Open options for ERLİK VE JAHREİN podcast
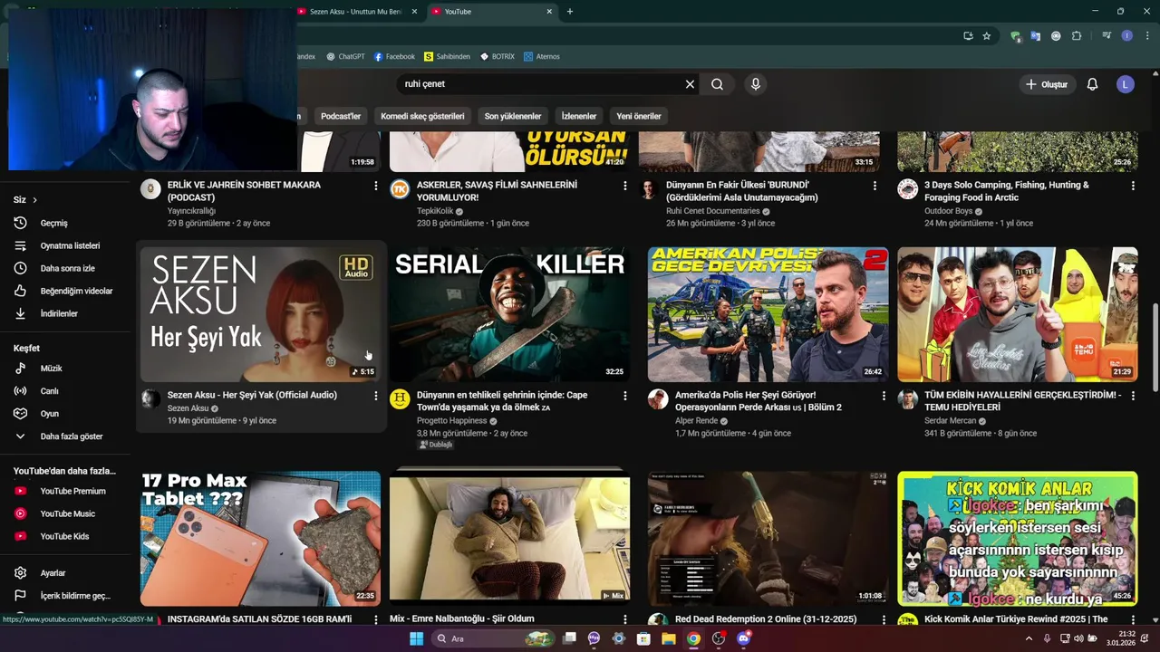The height and width of the screenshot is (652, 1160). [375, 186]
